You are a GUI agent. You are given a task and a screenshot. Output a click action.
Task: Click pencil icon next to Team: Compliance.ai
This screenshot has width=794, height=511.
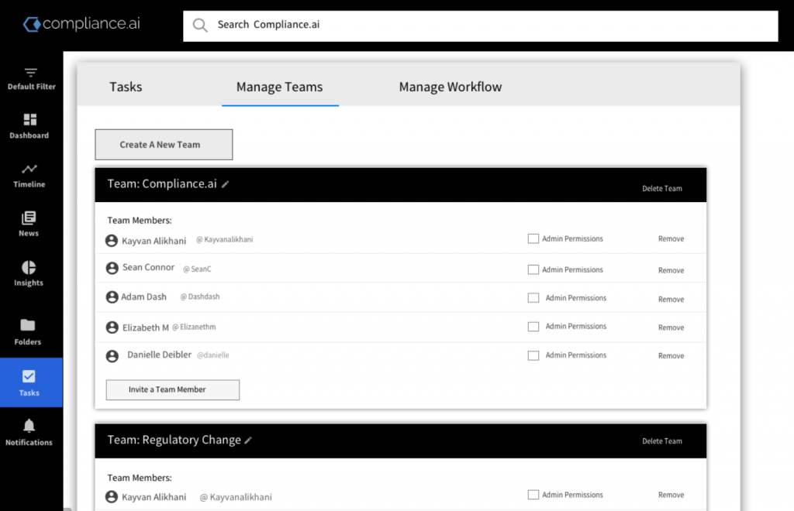tap(226, 184)
